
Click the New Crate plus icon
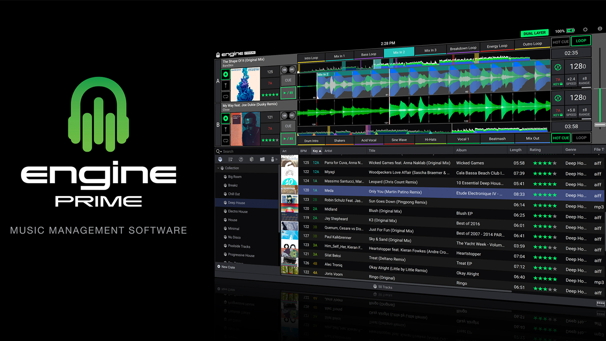tap(219, 267)
